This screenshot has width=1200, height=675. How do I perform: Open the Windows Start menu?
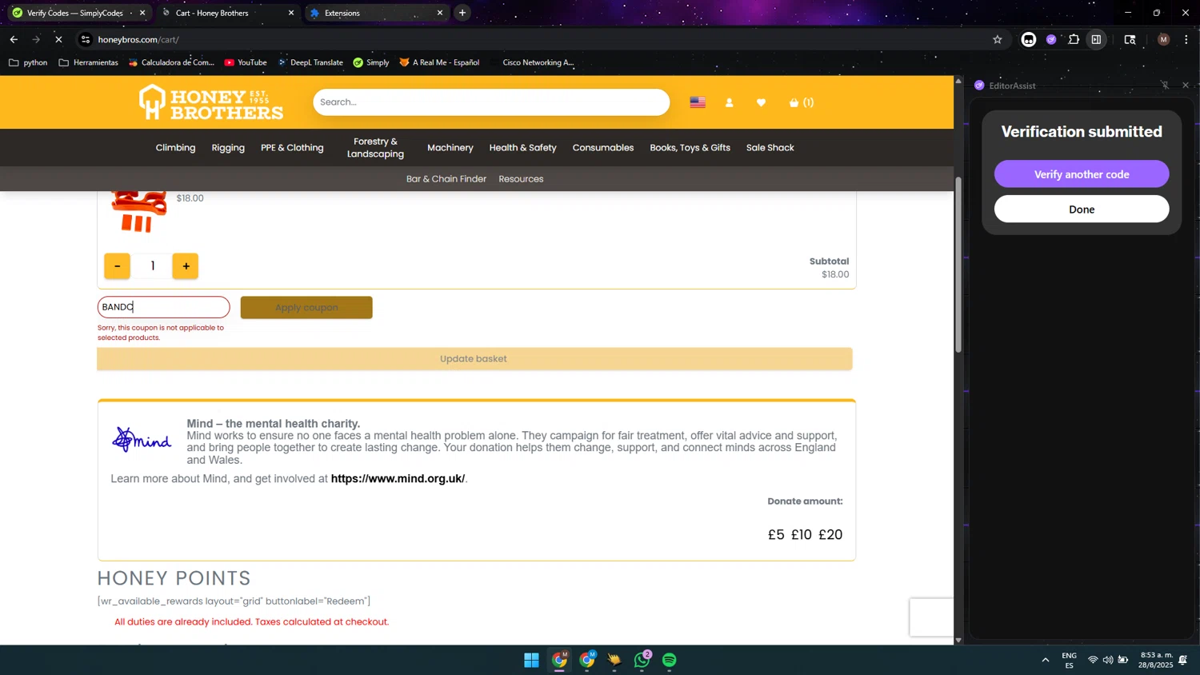[x=531, y=660]
